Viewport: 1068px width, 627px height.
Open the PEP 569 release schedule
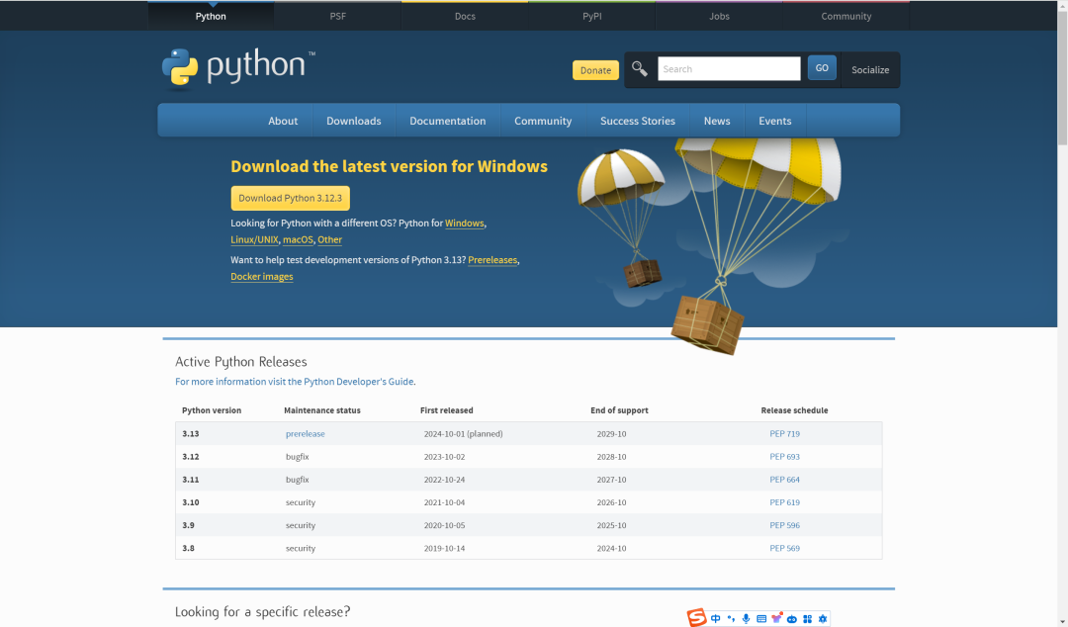tap(784, 548)
